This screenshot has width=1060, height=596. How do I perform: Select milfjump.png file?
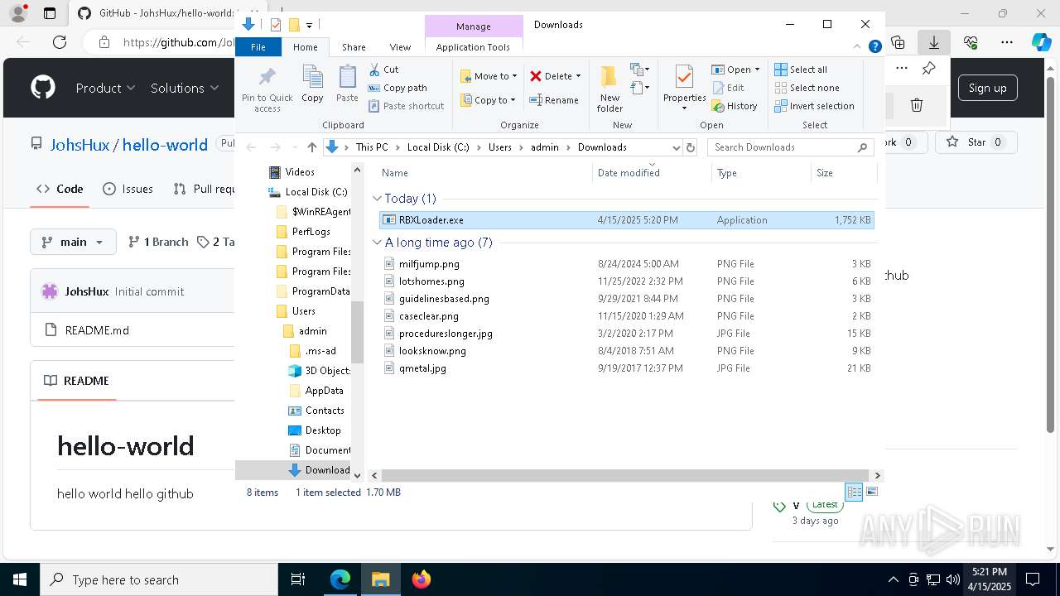626,264
